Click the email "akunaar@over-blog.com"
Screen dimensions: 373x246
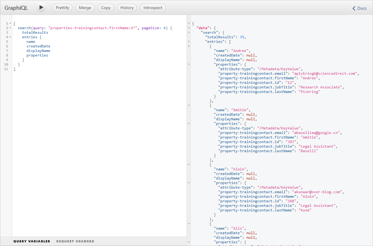[x=317, y=192]
